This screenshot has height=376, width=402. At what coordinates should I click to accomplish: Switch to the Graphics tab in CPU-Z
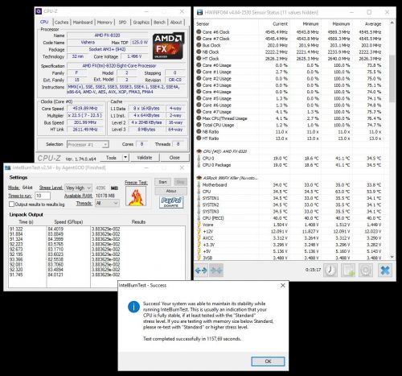pos(142,23)
